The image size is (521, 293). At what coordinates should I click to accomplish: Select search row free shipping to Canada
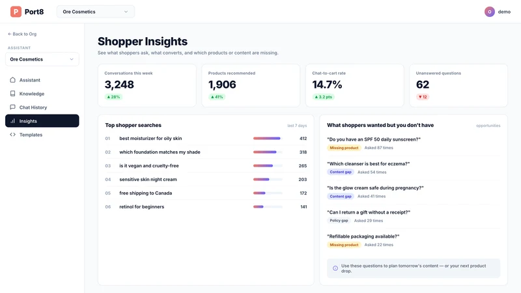click(206, 193)
